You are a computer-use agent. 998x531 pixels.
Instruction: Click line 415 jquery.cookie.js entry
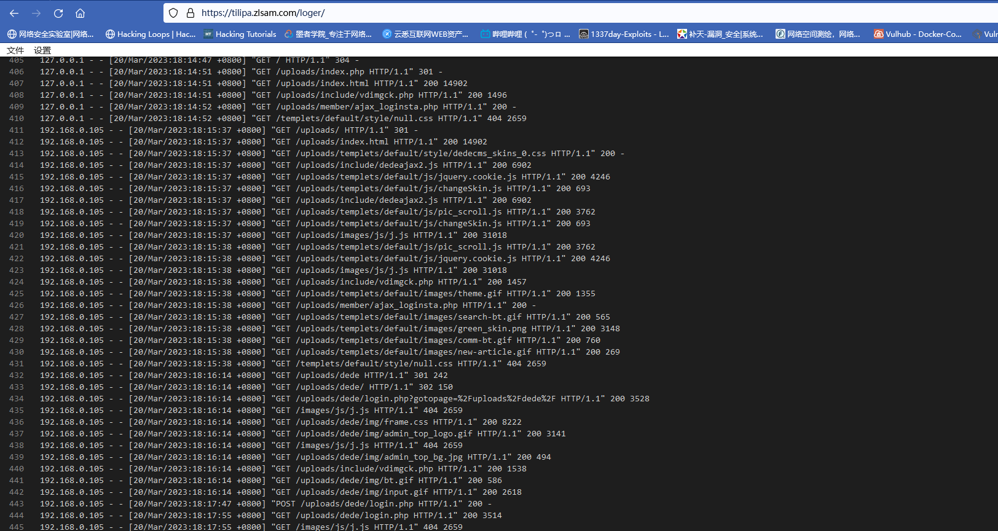click(325, 177)
